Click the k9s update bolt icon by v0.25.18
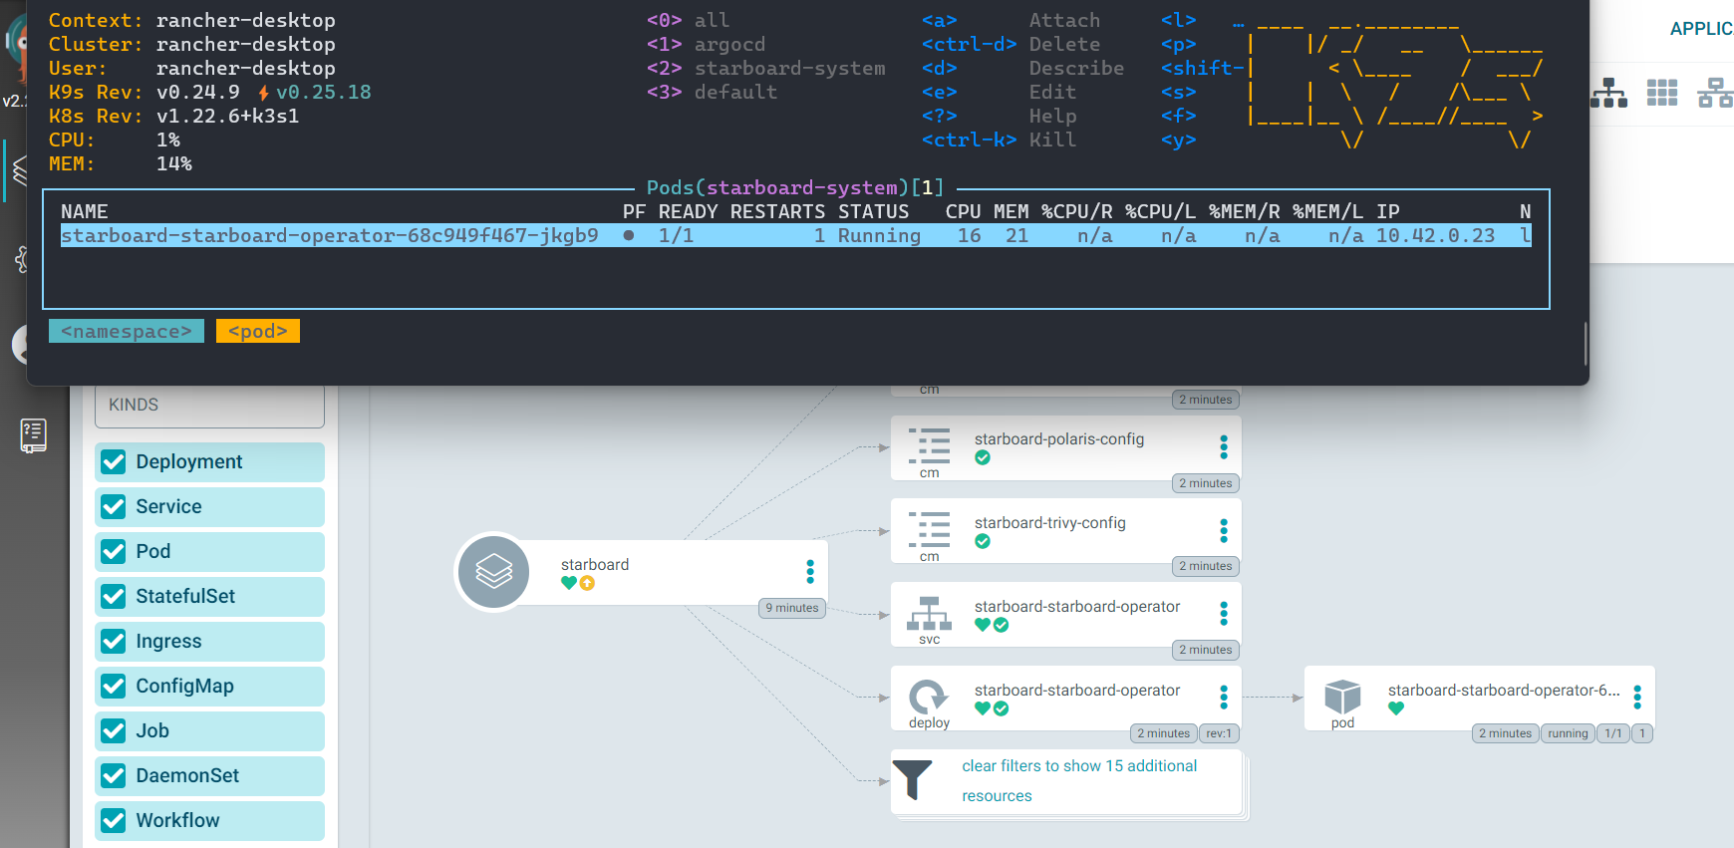1734x848 pixels. (263, 93)
